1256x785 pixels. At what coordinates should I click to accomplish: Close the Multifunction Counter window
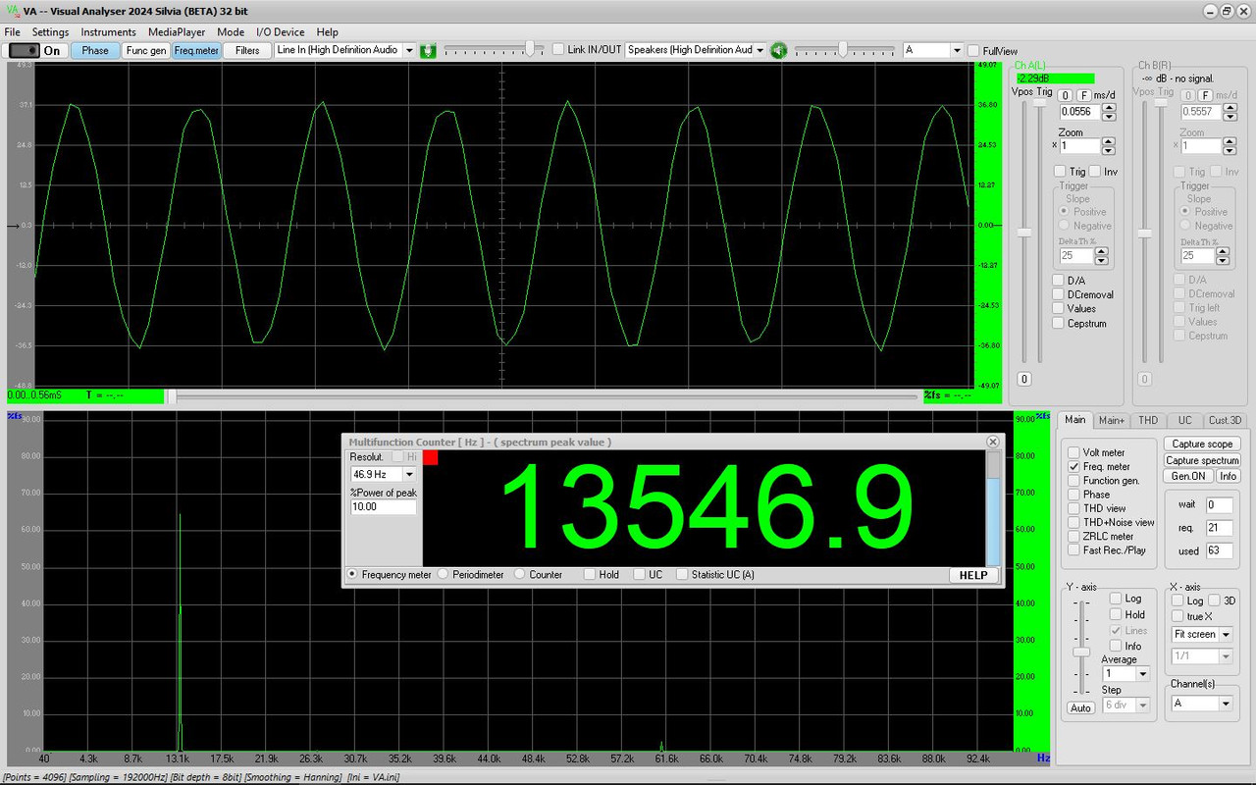[x=992, y=442]
